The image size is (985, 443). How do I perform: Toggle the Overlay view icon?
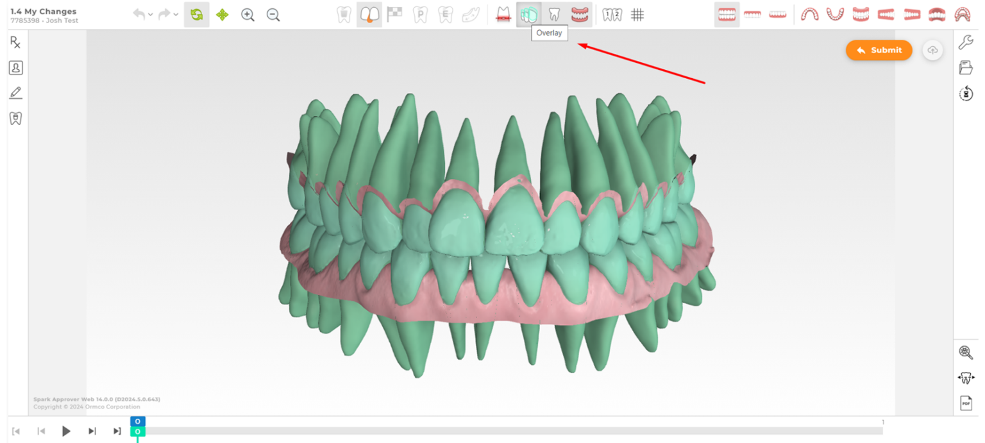[x=528, y=14]
